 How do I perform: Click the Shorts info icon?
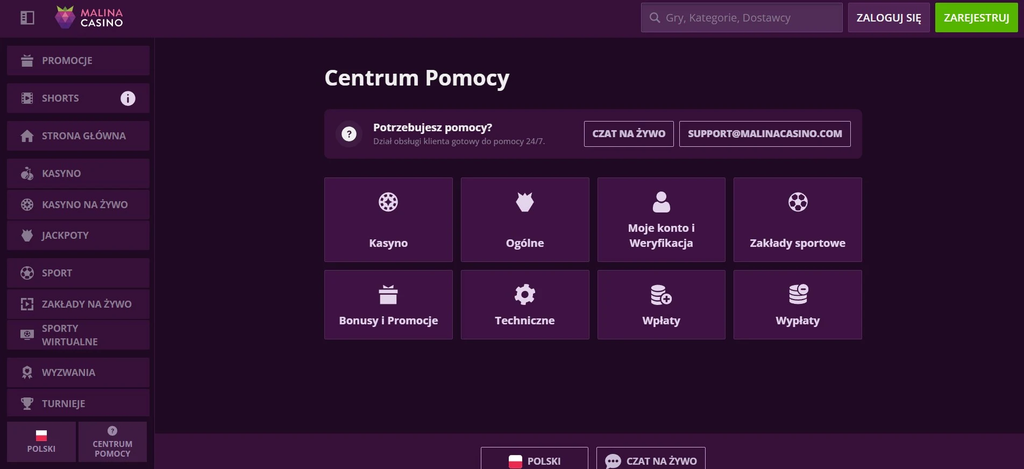tap(127, 98)
